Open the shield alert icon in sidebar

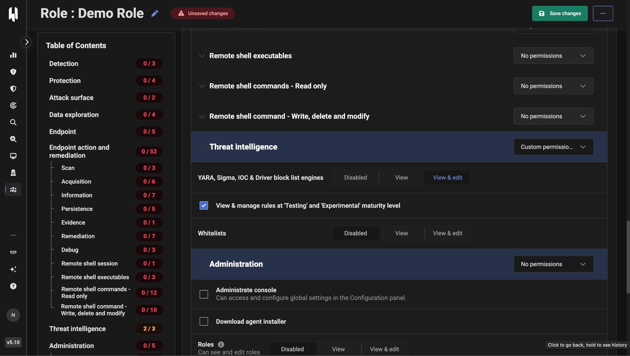click(13, 72)
